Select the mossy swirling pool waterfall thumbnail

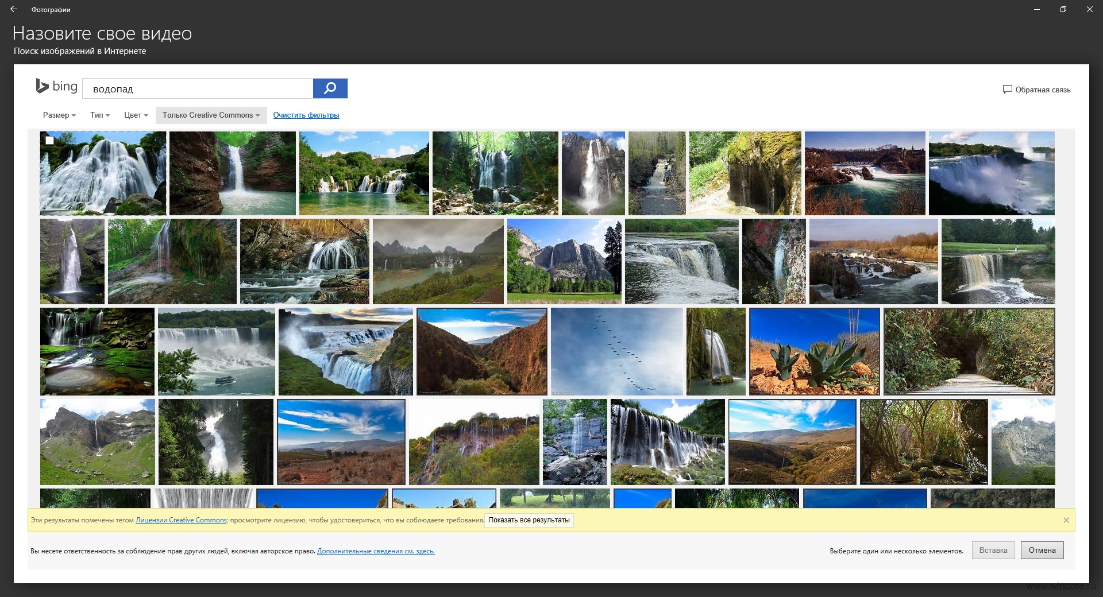click(97, 351)
